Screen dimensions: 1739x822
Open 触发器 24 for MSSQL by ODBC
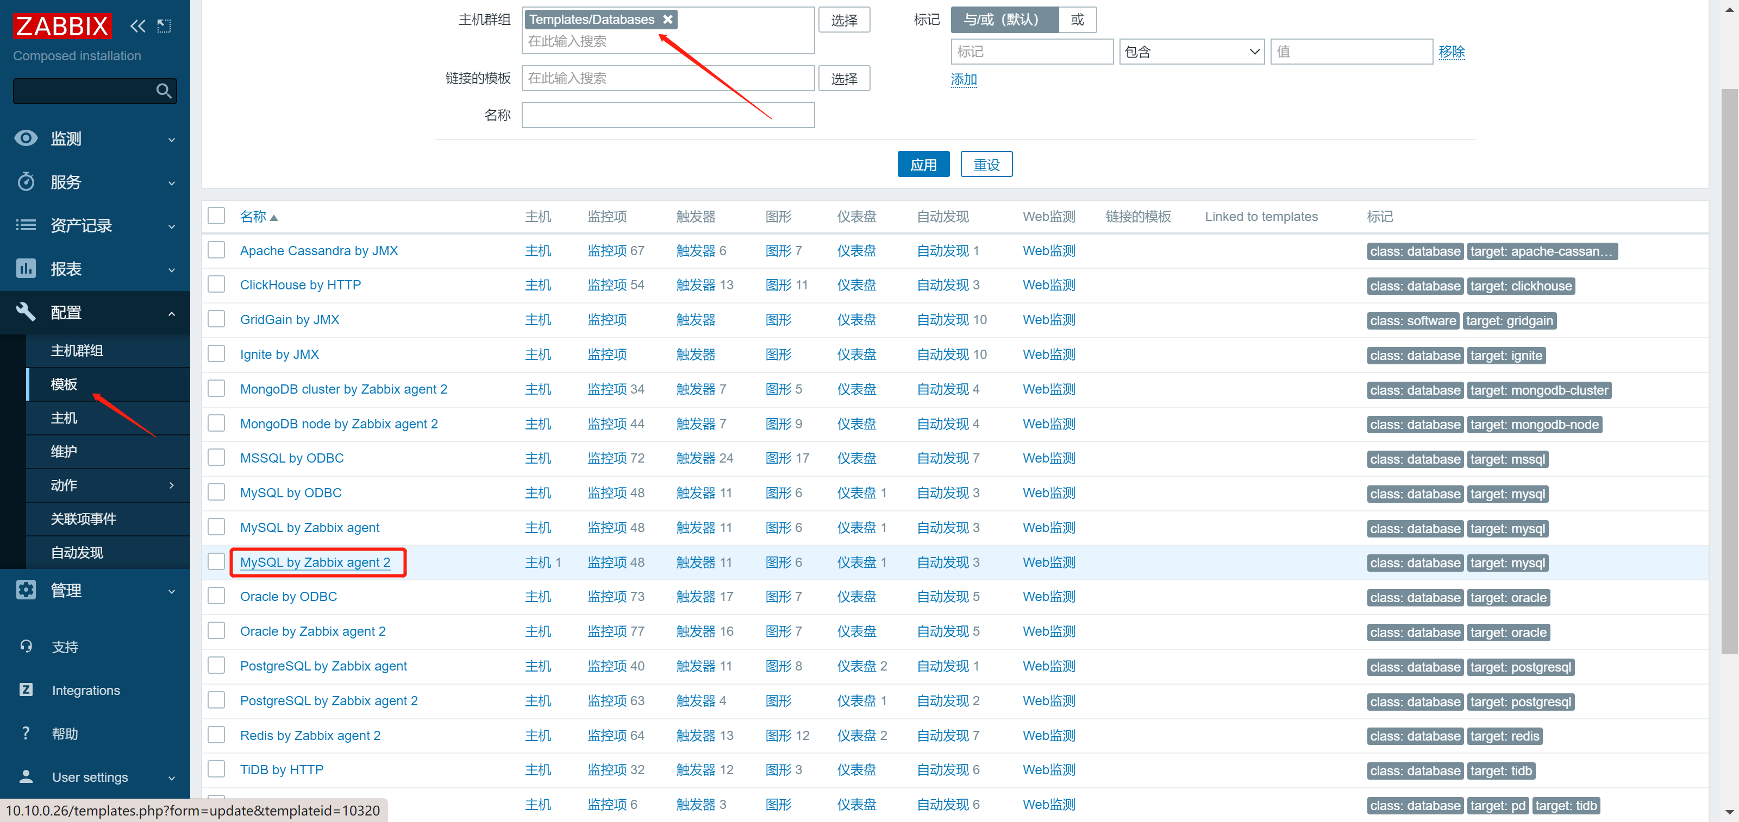click(704, 458)
